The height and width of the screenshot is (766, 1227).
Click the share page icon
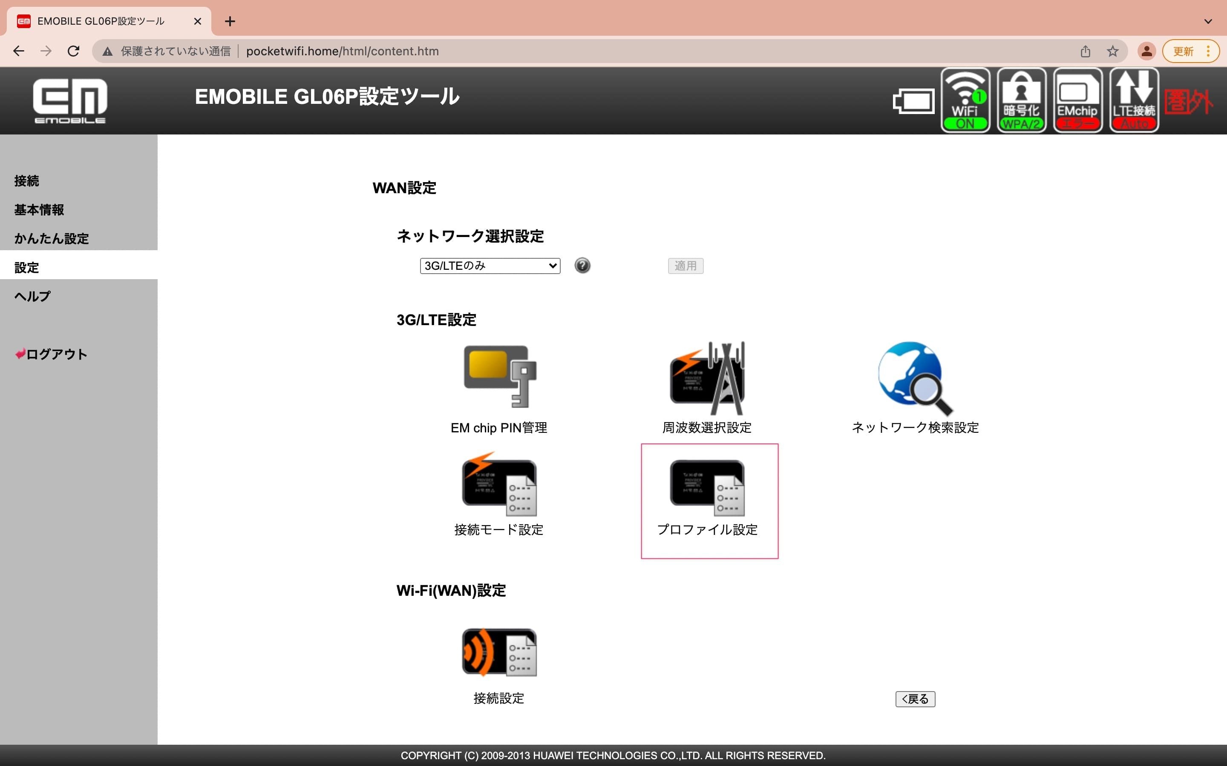tap(1085, 51)
